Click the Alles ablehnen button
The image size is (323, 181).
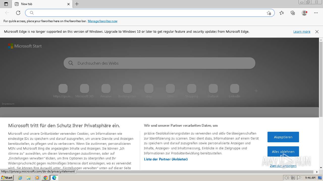coord(283,152)
